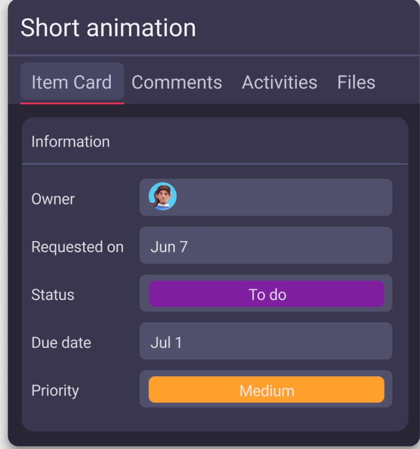Click the Short animation item title
The width and height of the screenshot is (420, 449).
pos(108,28)
